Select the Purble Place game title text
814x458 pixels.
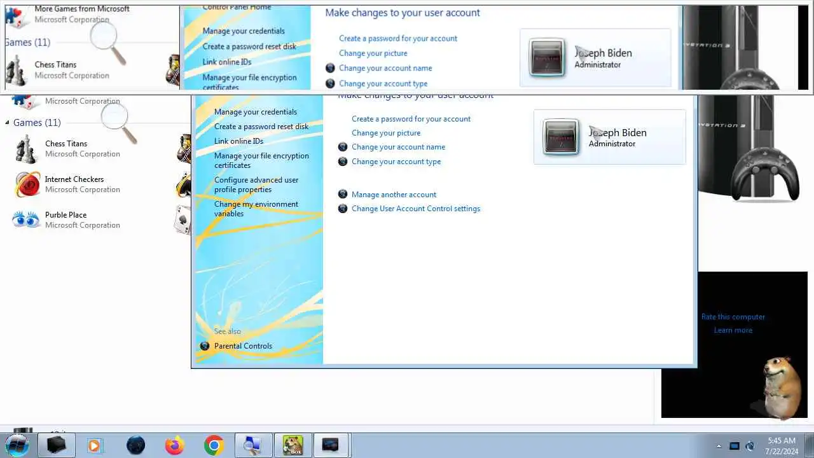tap(66, 215)
